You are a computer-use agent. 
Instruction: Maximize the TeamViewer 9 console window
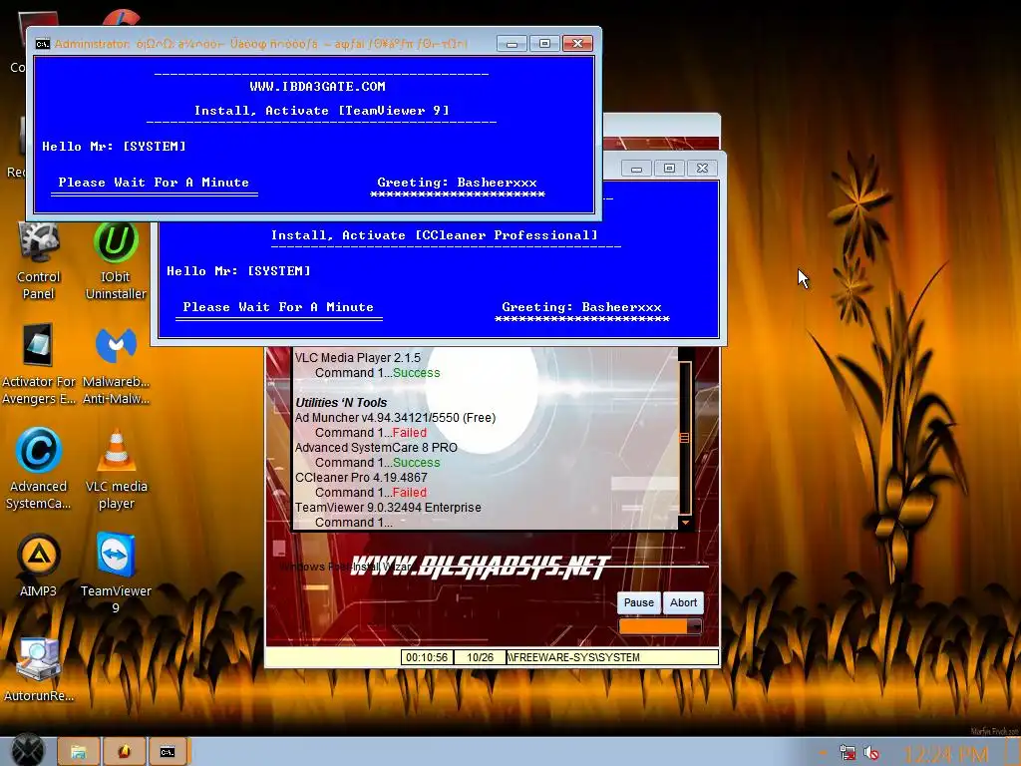544,44
